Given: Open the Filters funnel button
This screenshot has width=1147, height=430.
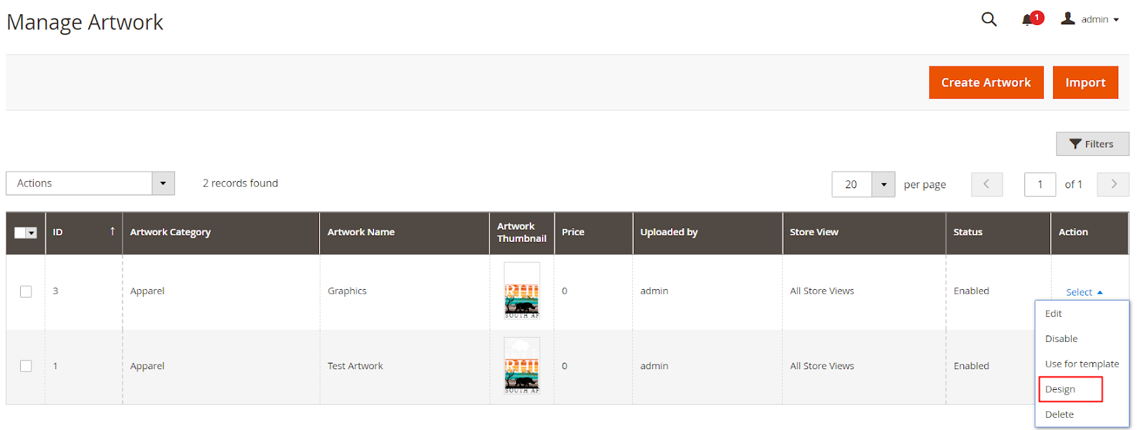Looking at the screenshot, I should click(x=1092, y=144).
